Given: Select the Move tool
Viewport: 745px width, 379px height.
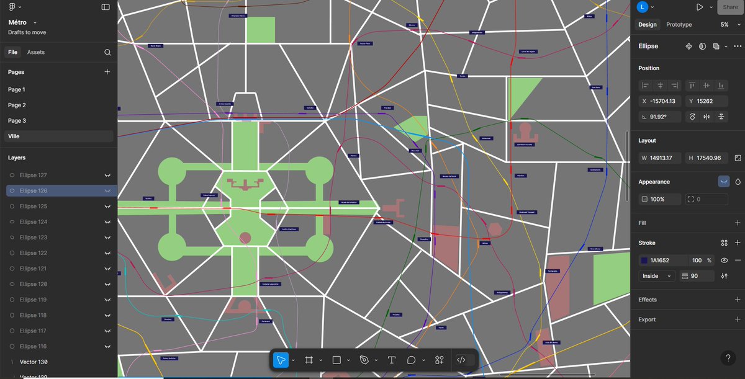Looking at the screenshot, I should pos(281,360).
